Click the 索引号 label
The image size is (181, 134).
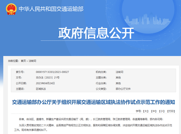(x=20, y=72)
